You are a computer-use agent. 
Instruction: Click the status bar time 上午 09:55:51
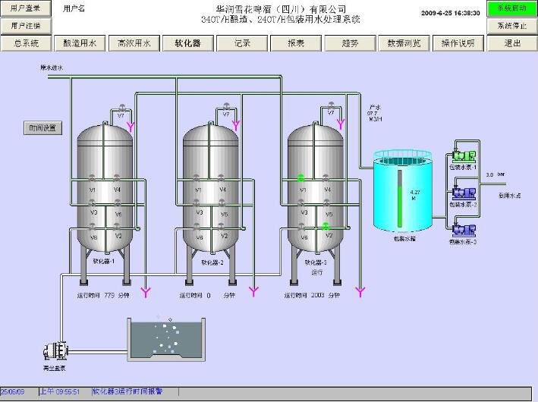point(60,391)
